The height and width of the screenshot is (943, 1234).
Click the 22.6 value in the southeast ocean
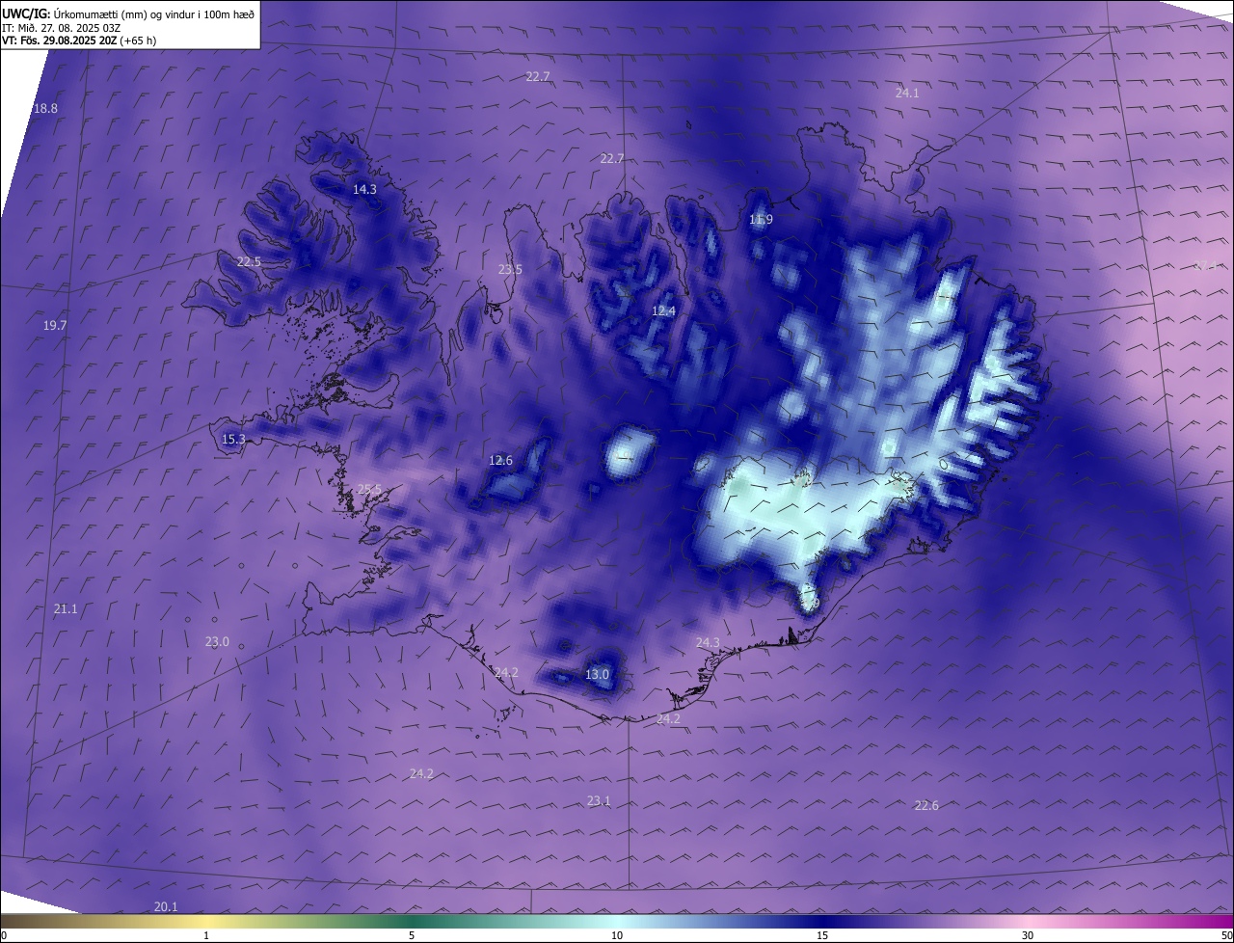pos(926,806)
